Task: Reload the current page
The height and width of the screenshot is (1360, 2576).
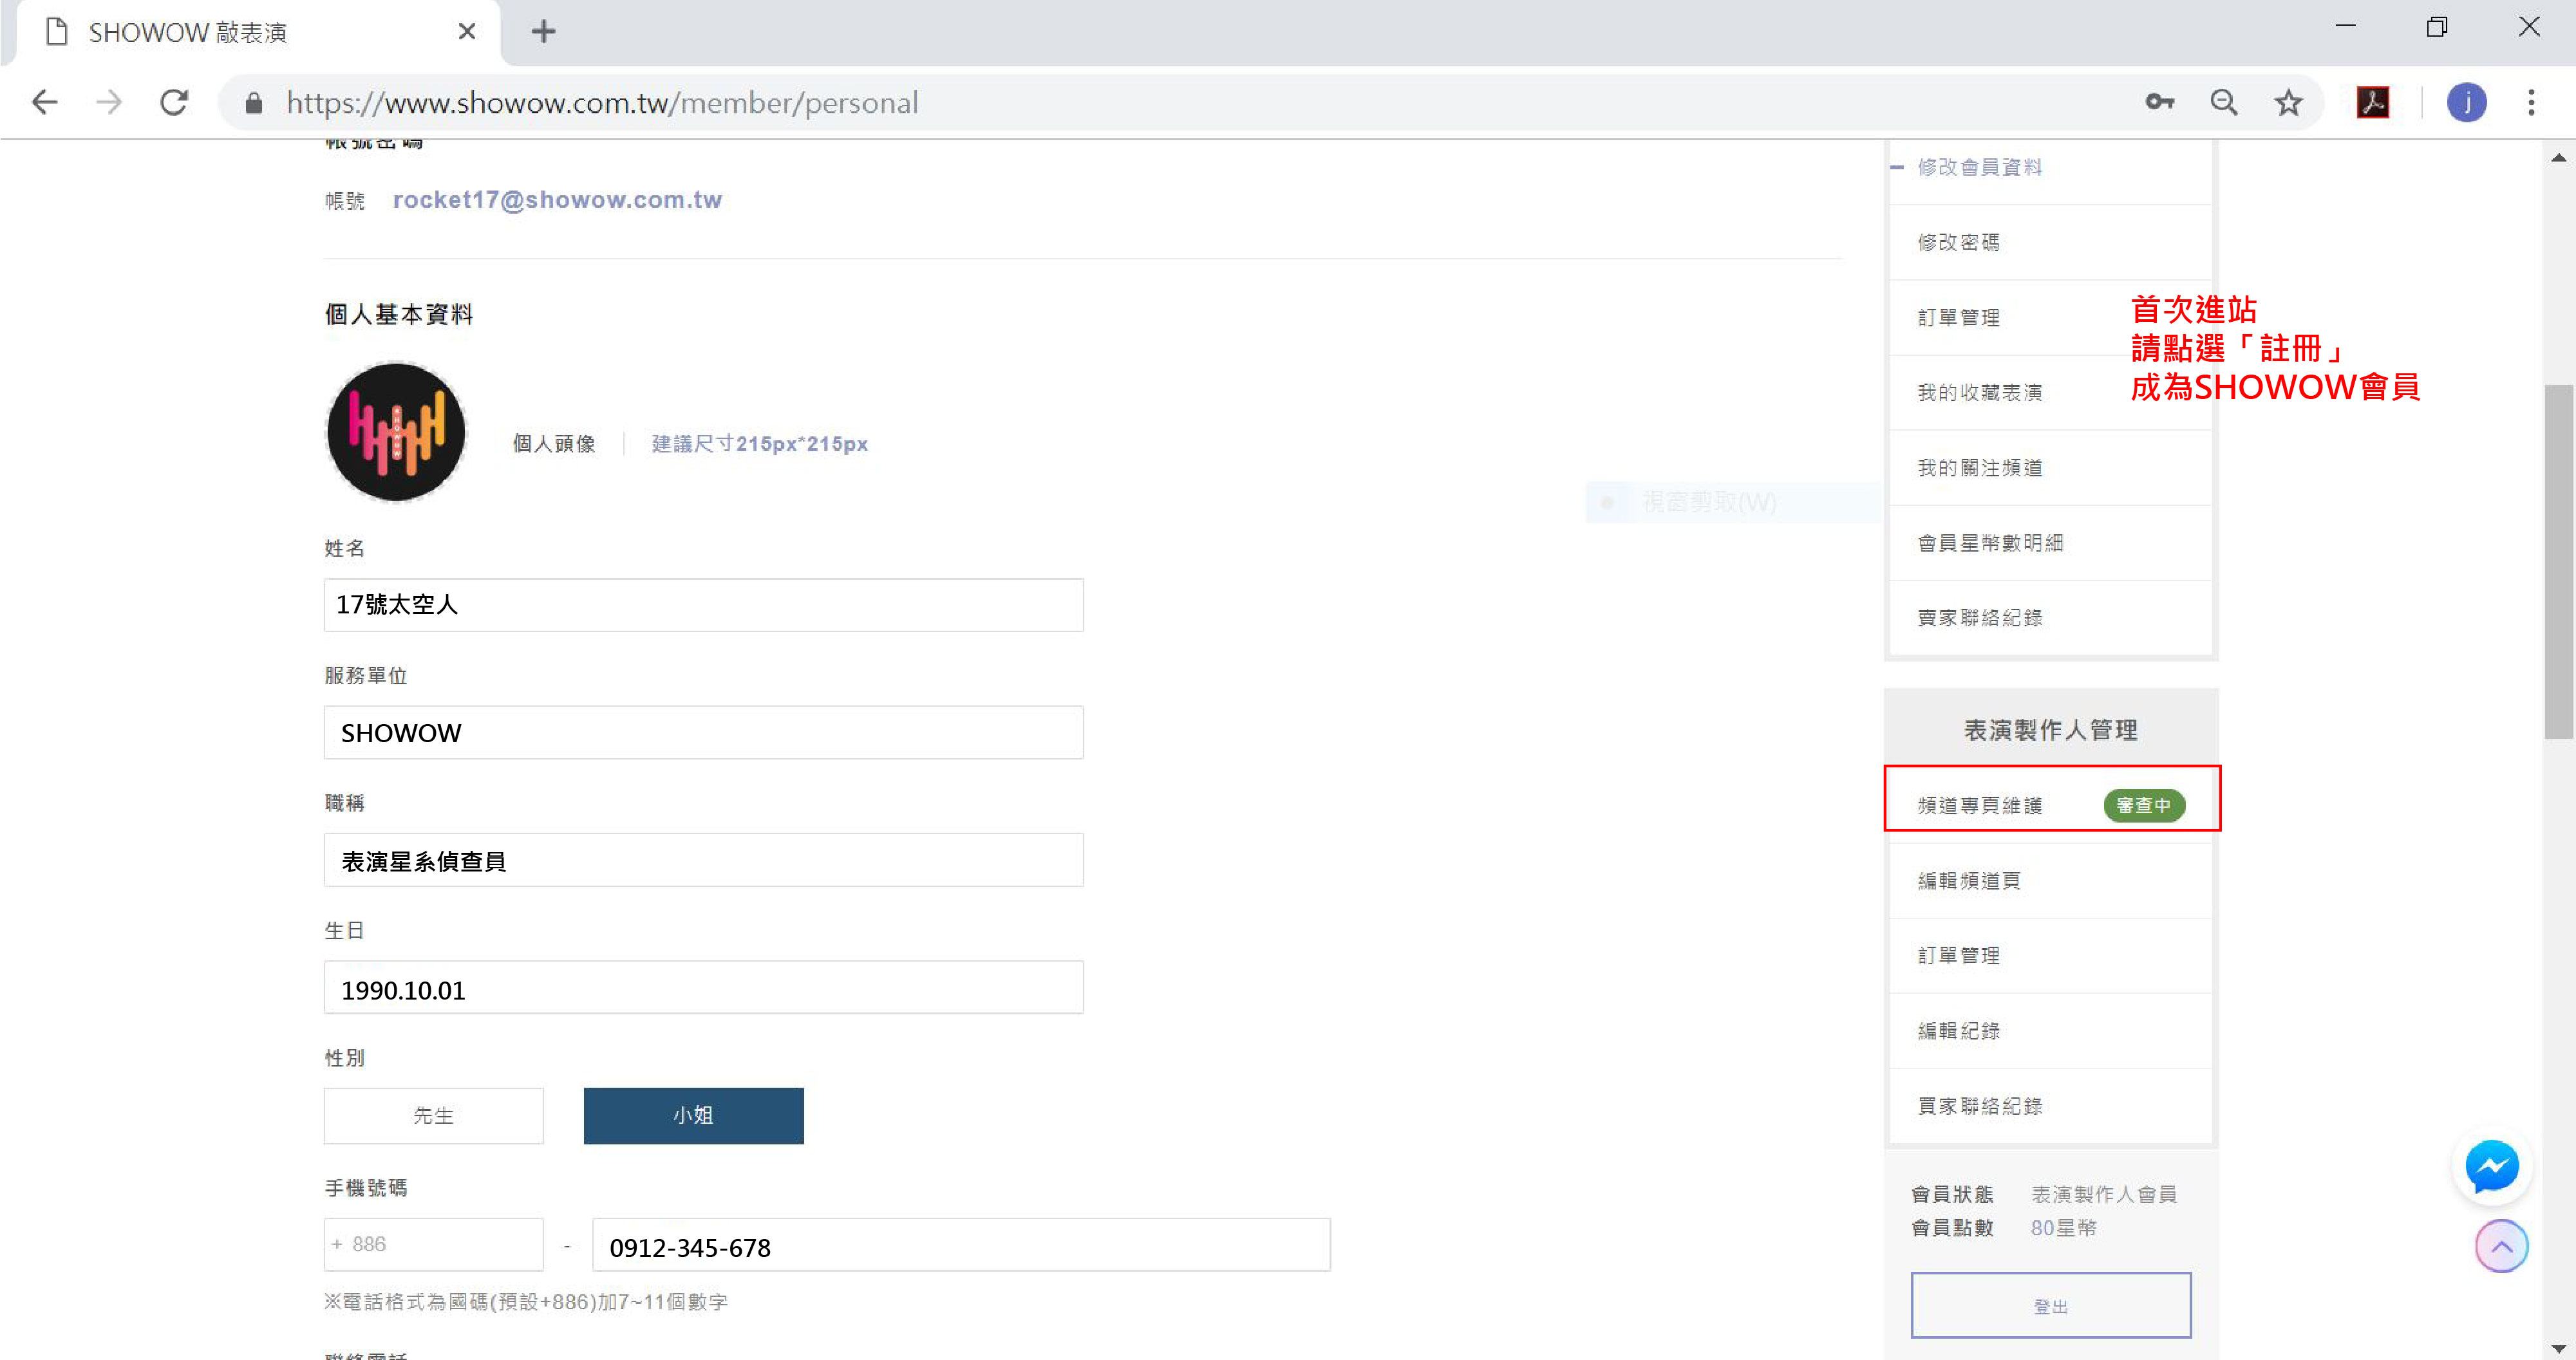Action: pos(174,102)
